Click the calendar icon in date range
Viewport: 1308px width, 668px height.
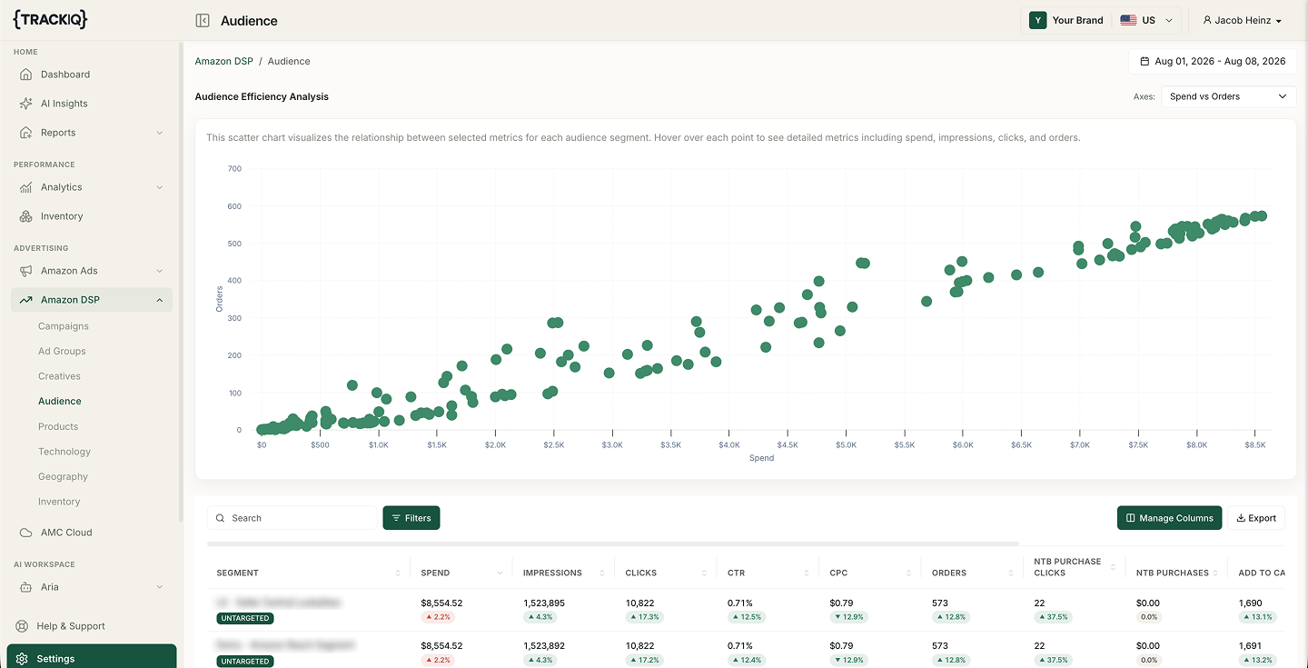[1144, 62]
